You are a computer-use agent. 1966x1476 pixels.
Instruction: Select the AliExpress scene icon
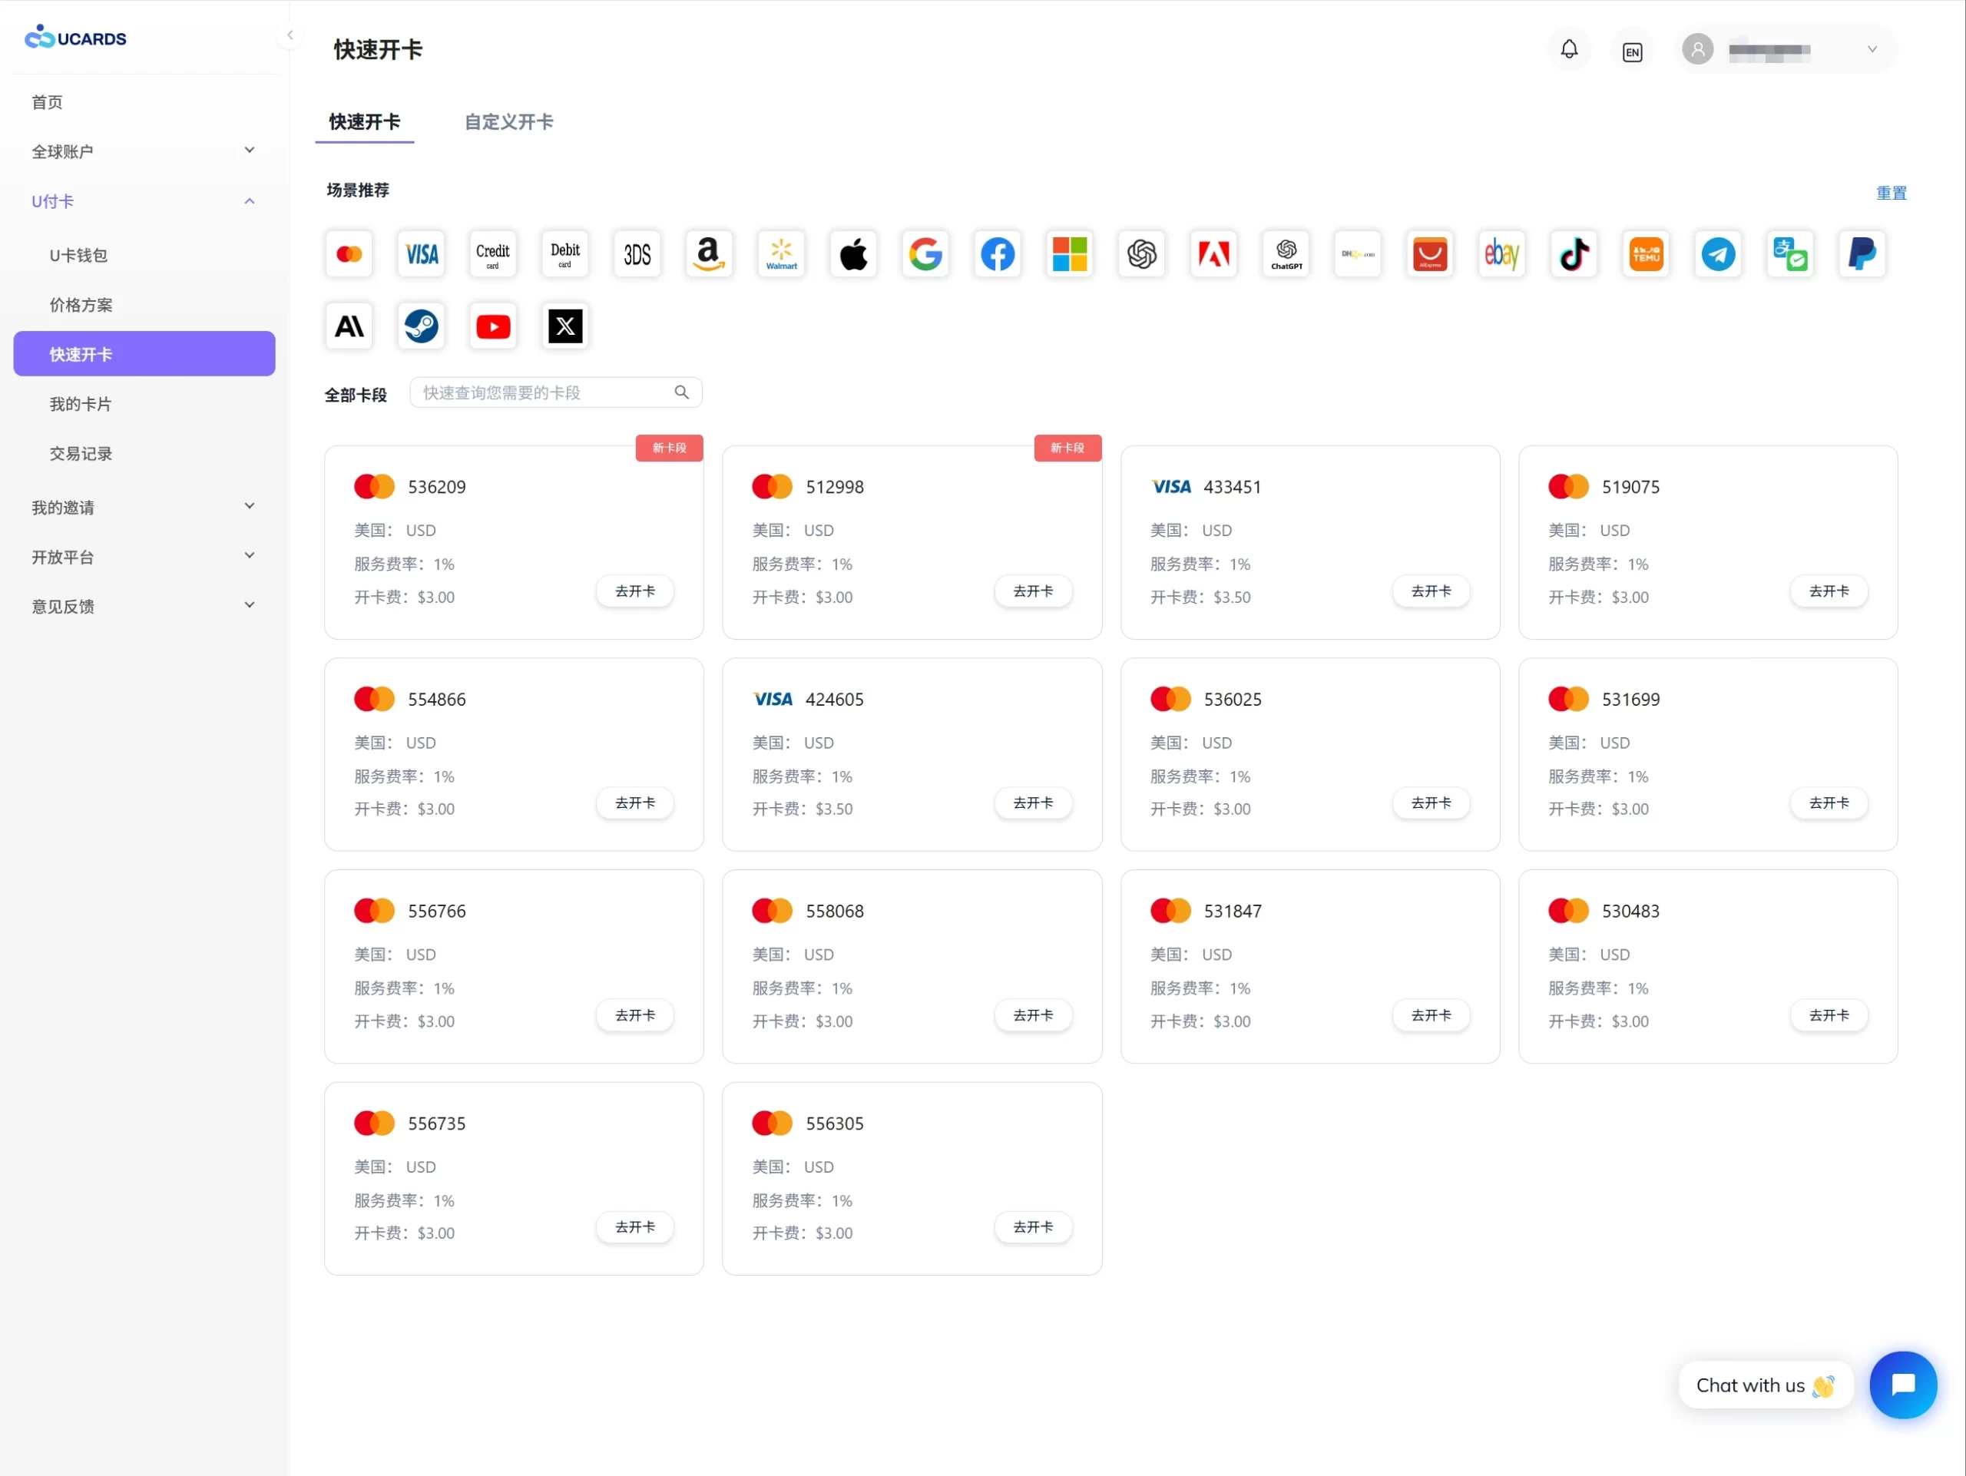[x=1430, y=254]
